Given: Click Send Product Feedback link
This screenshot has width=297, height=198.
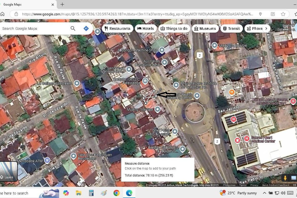Looking at the screenshot, I should [x=276, y=185].
